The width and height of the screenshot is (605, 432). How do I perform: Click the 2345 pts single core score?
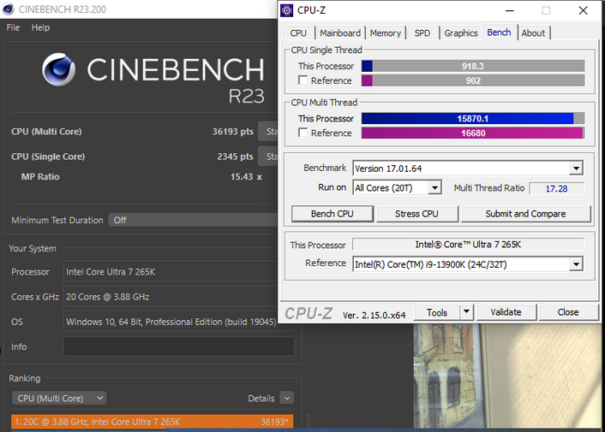[x=235, y=157]
